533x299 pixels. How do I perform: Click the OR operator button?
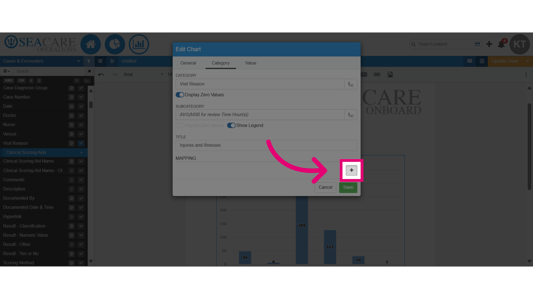point(21,81)
